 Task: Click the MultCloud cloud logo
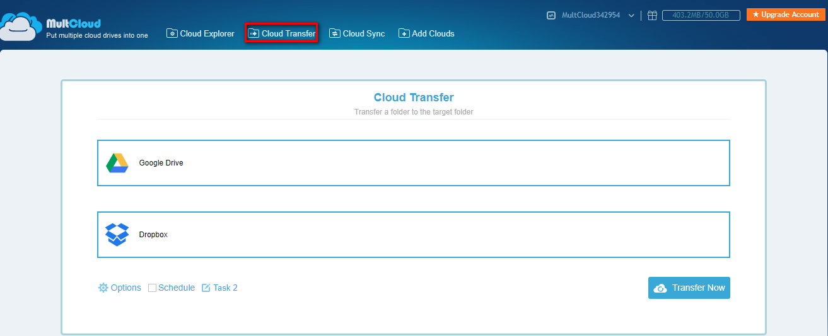21,28
